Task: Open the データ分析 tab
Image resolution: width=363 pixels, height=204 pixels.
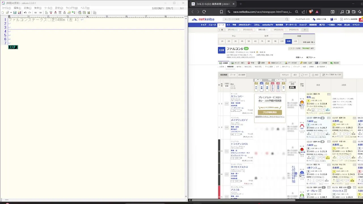Action: coord(291,63)
